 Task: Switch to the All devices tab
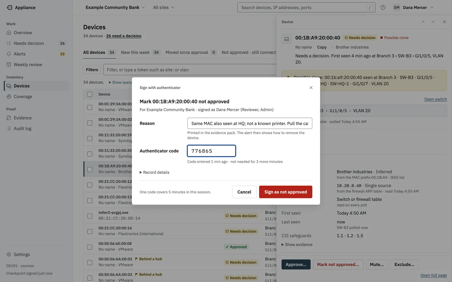tap(100, 53)
